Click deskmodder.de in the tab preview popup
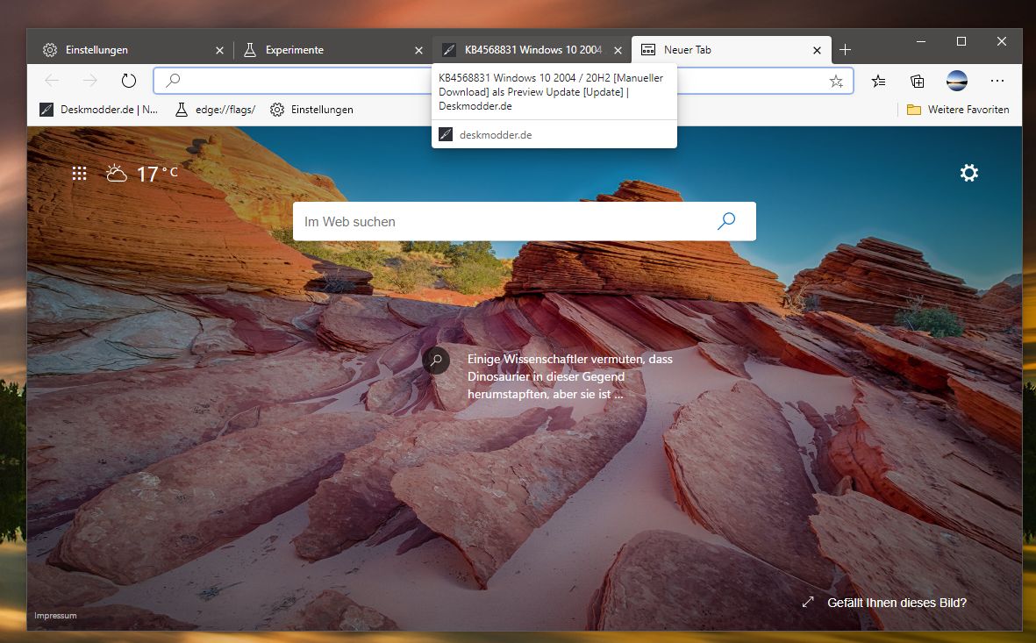The width and height of the screenshot is (1036, 643). pos(496,135)
